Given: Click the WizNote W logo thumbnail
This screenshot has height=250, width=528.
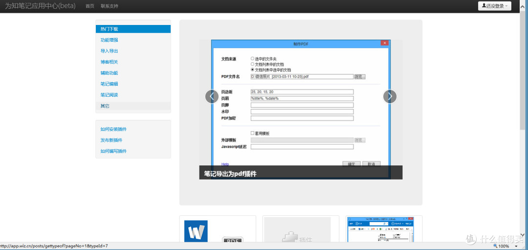Looking at the screenshot, I should click(x=196, y=231).
